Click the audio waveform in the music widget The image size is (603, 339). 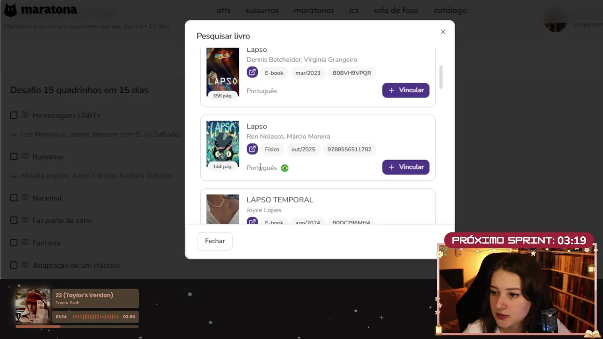(95, 317)
